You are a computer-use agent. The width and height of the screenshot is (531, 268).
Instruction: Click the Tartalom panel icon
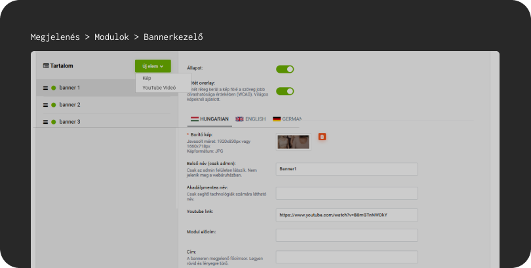46,66
